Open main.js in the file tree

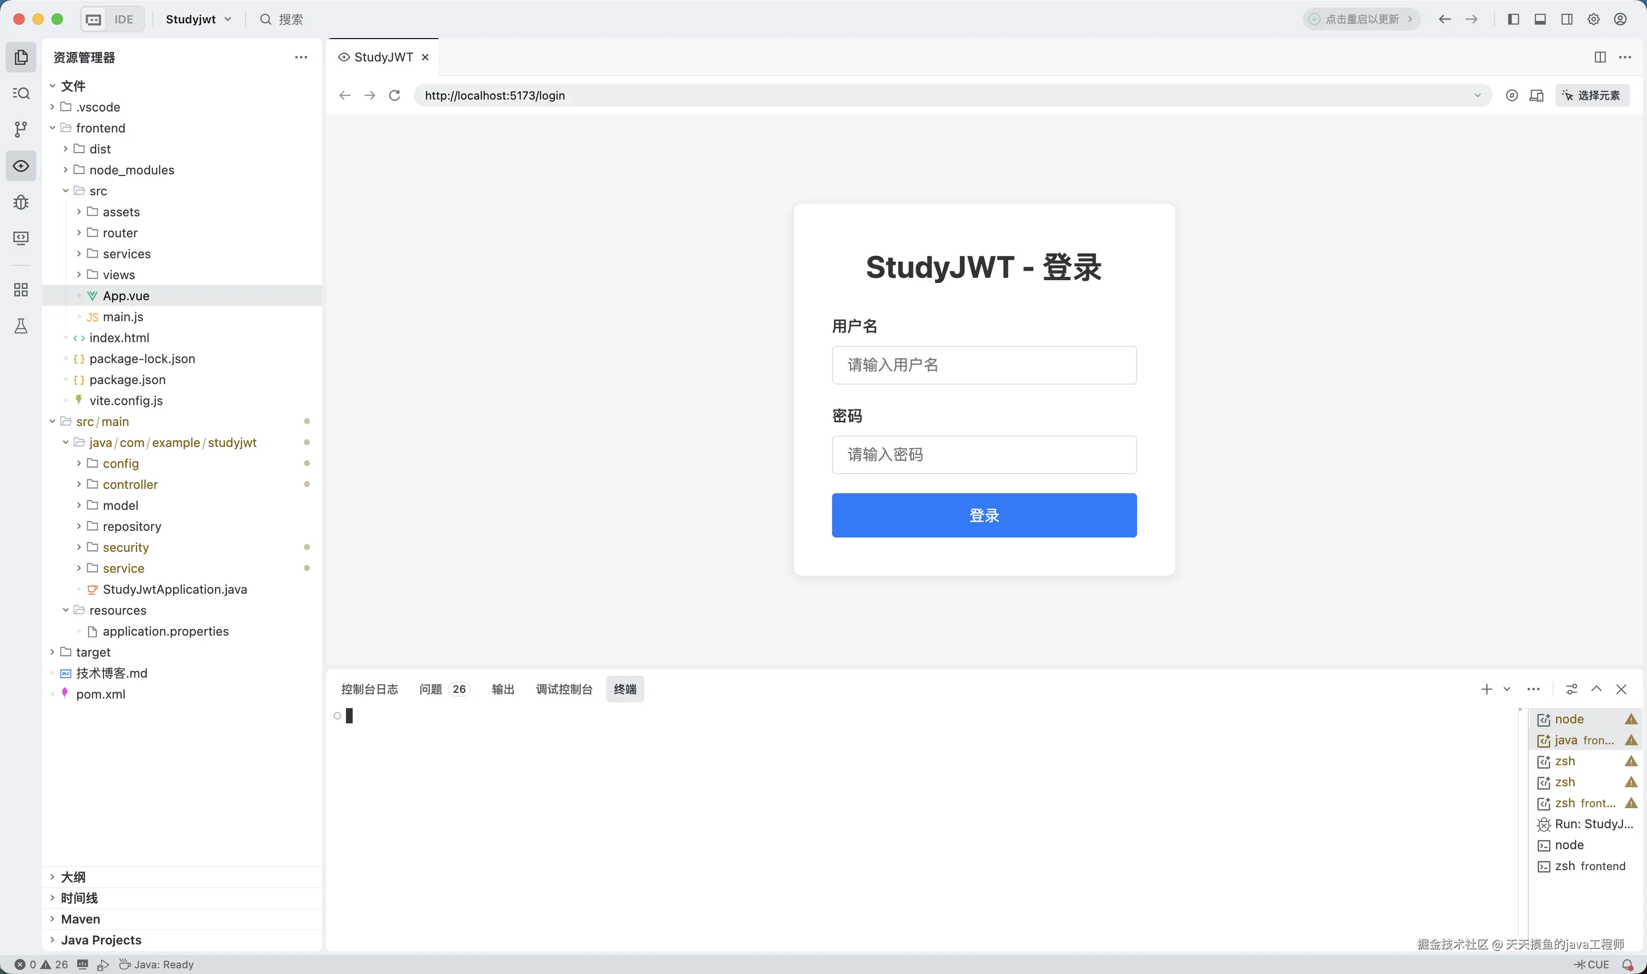[x=123, y=317]
